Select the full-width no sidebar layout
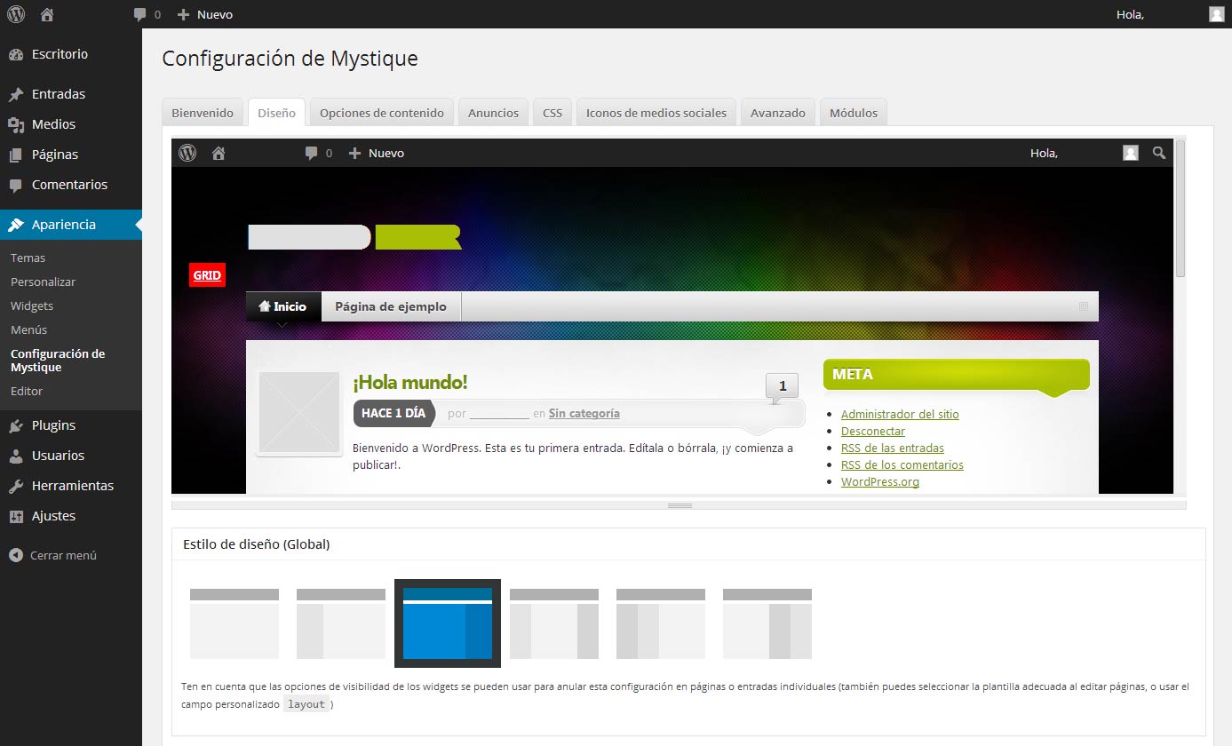The width and height of the screenshot is (1232, 746). coord(234,623)
